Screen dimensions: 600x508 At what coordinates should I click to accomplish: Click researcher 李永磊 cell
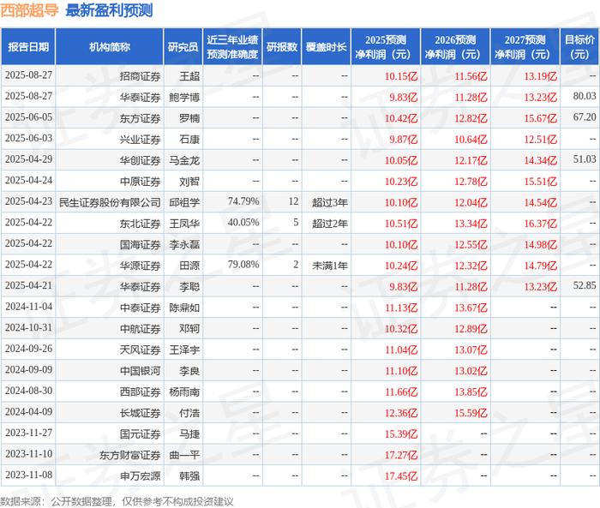184,244
